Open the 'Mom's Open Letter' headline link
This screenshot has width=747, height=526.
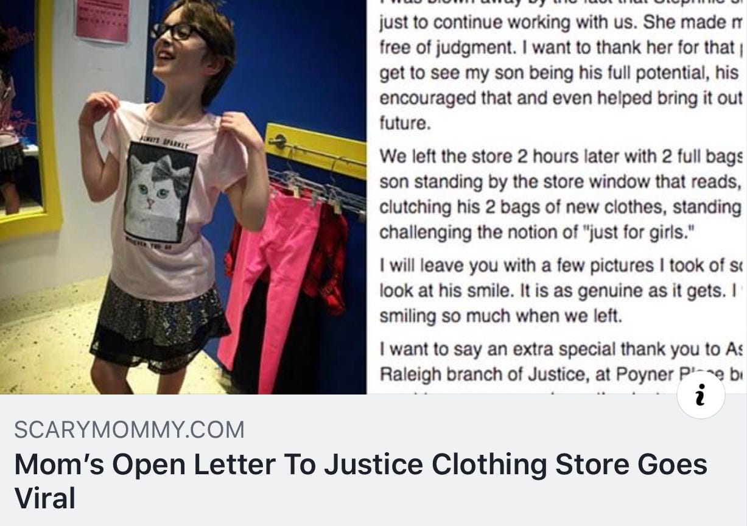pyautogui.click(x=360, y=481)
